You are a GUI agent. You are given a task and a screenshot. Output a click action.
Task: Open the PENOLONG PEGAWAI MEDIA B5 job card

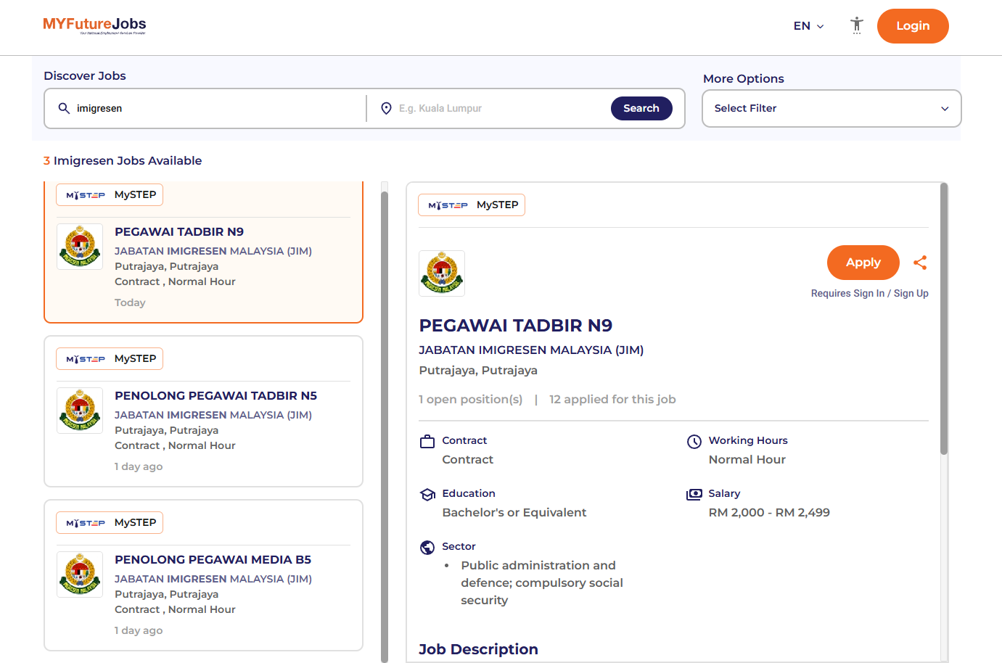point(203,575)
